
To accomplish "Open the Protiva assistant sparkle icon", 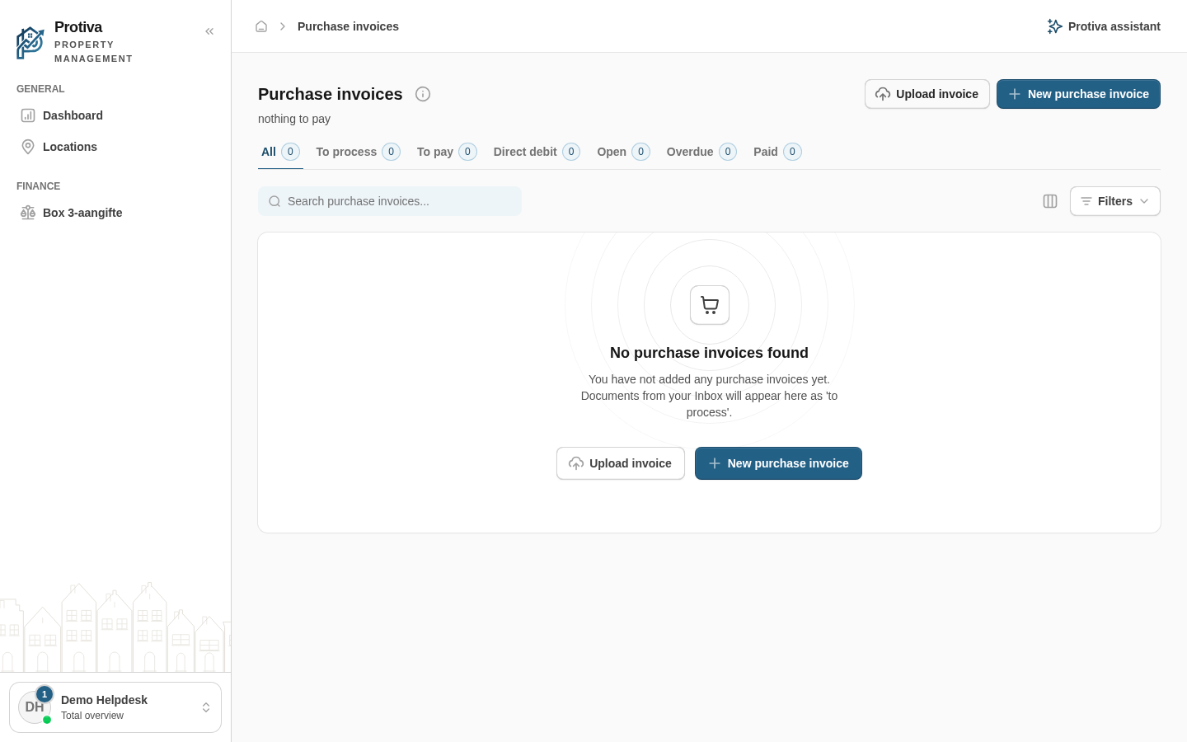I will click(1054, 26).
